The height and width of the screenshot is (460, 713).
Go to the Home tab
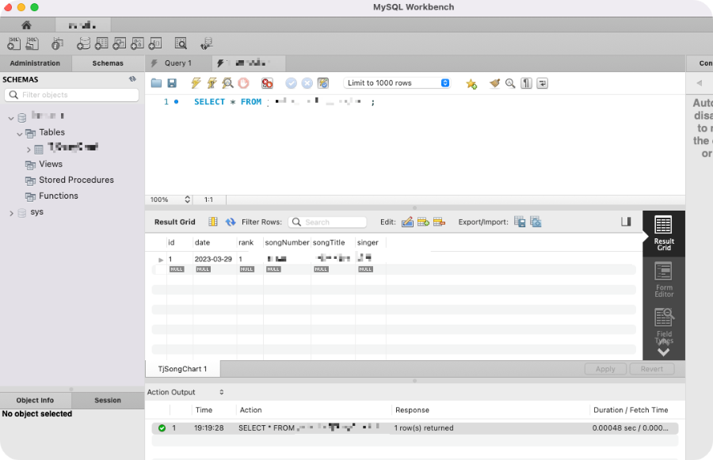tap(26, 25)
